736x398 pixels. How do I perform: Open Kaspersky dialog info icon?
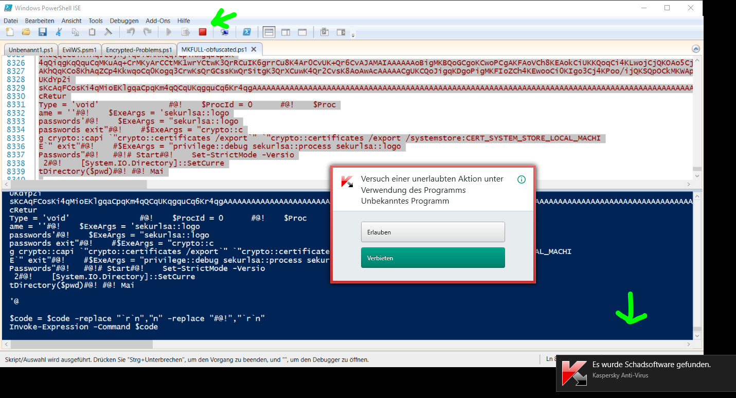point(521,179)
